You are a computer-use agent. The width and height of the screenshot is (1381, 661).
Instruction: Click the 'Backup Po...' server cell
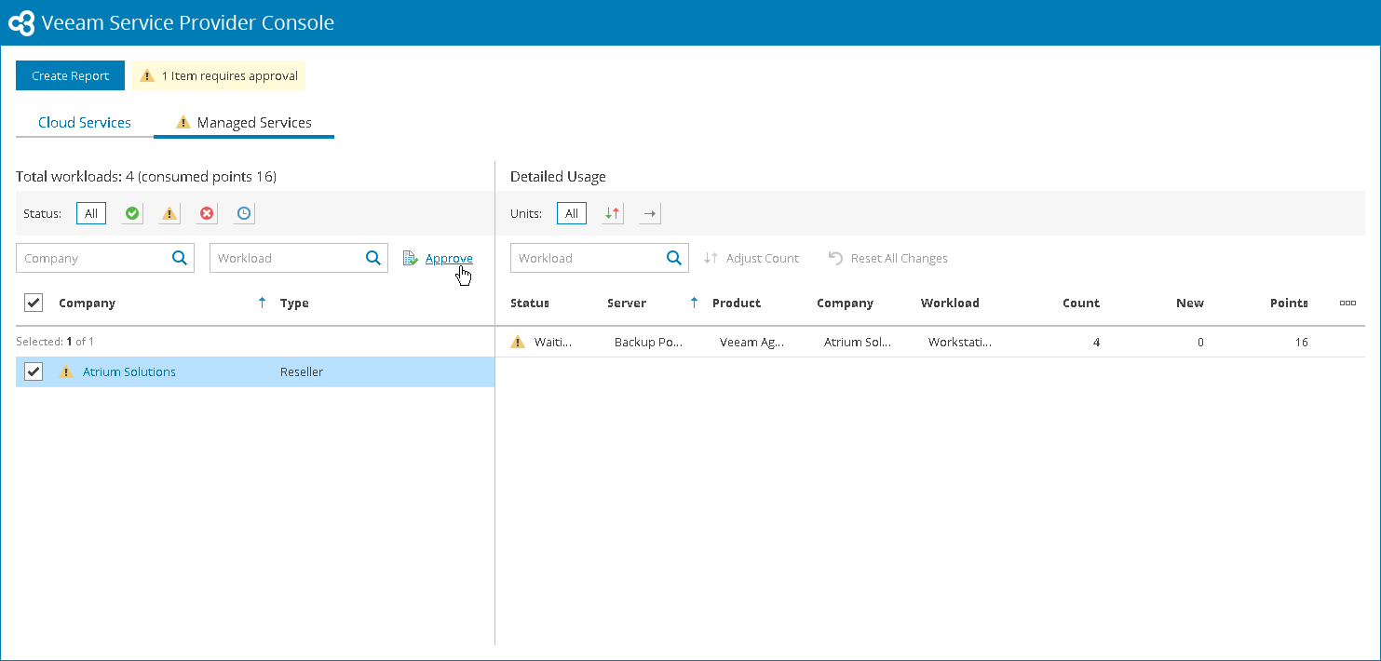click(648, 342)
